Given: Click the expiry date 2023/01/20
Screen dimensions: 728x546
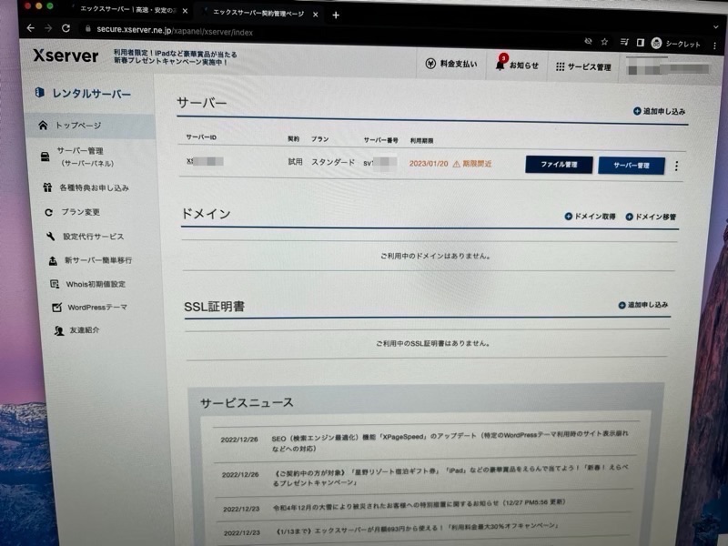Looking at the screenshot, I should point(429,164).
